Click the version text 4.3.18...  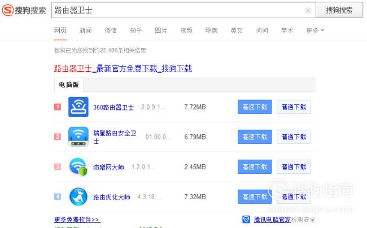149,197
